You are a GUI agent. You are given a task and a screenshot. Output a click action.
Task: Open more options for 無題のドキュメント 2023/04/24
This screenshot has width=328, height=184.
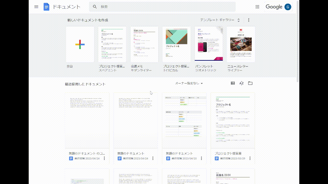click(153, 158)
